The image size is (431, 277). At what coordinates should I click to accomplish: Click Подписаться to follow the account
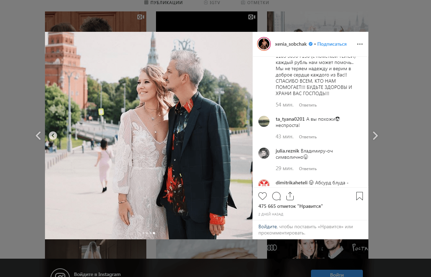[x=332, y=44]
